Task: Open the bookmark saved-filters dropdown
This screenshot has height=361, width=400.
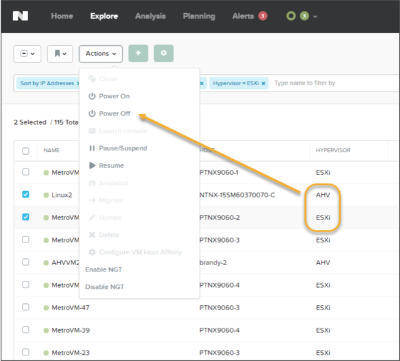Action: [60, 54]
